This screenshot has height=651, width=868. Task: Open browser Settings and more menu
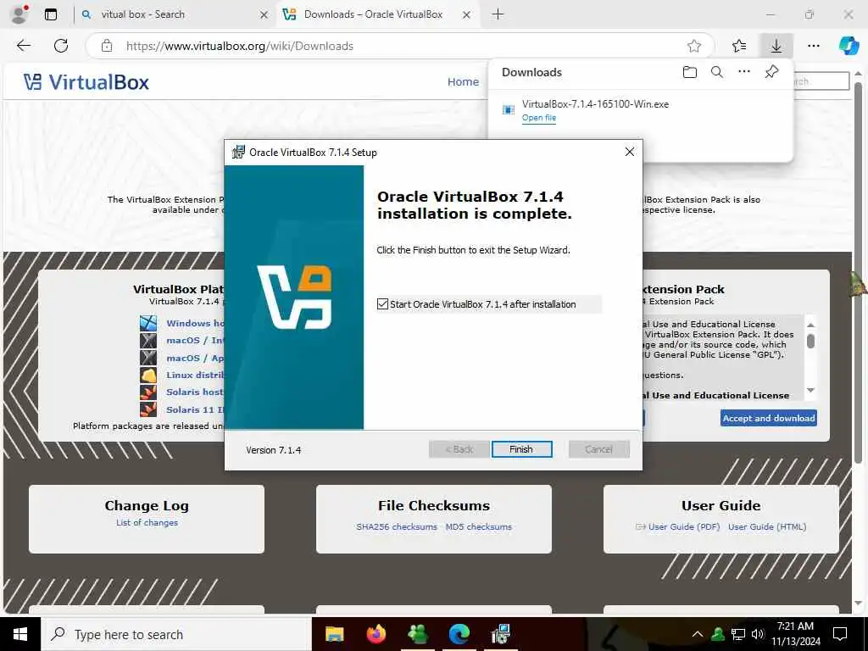coord(813,46)
